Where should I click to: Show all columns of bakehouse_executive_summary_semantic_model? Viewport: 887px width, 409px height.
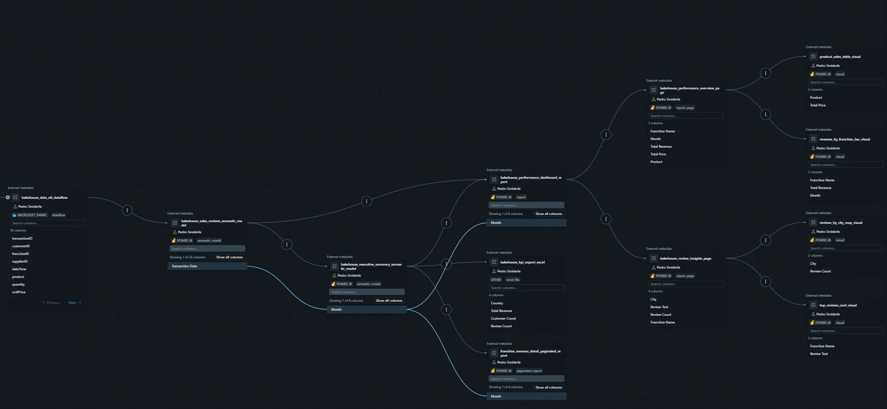click(x=389, y=300)
